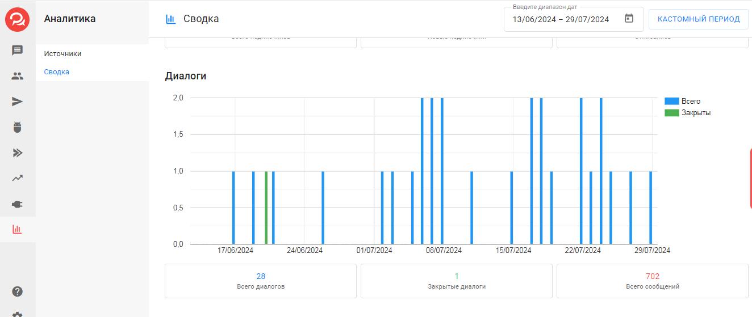
Task: Open the help question mark icon
Action: pos(17,292)
